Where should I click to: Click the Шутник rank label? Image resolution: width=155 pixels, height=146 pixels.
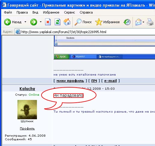click(x=27, y=121)
